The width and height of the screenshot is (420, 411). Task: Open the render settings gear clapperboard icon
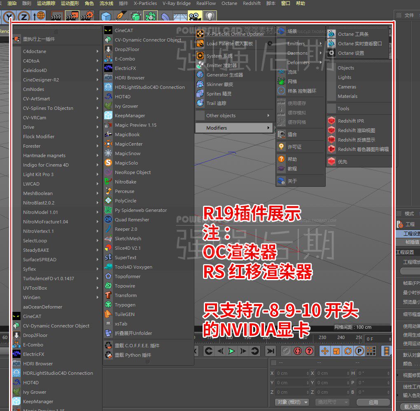(x=87, y=16)
